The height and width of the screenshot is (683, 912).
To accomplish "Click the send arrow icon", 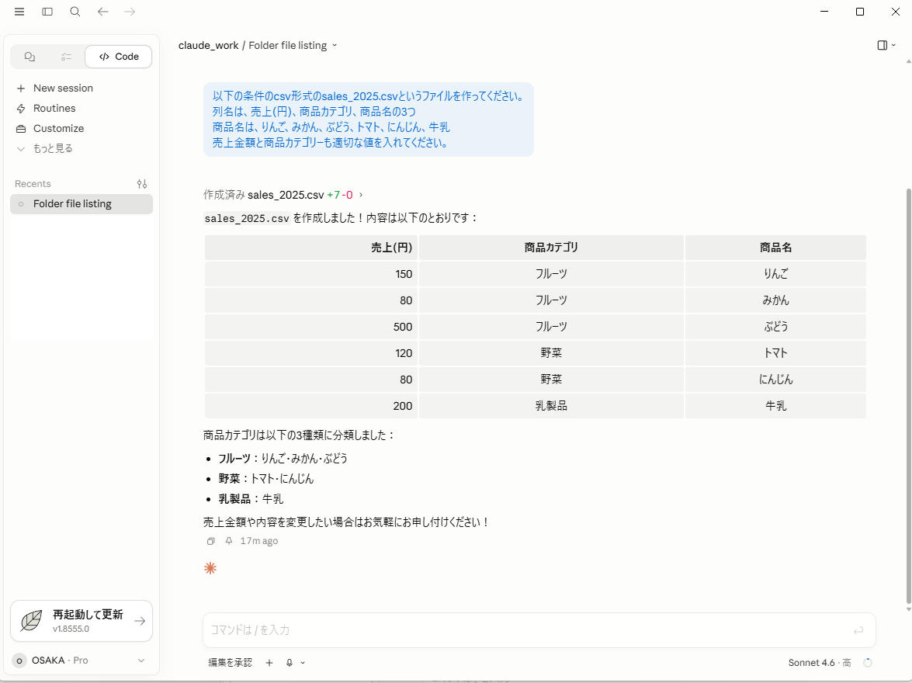I will pyautogui.click(x=858, y=630).
